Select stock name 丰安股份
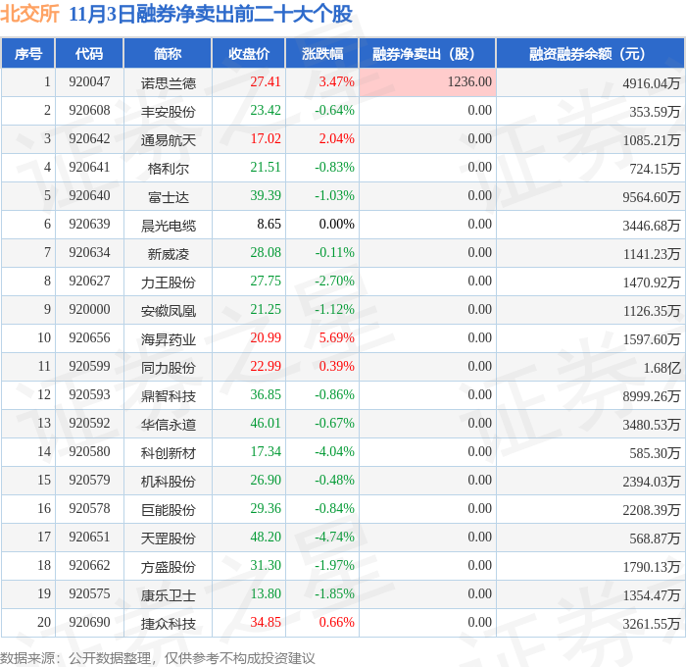The image size is (686, 667). 168,112
